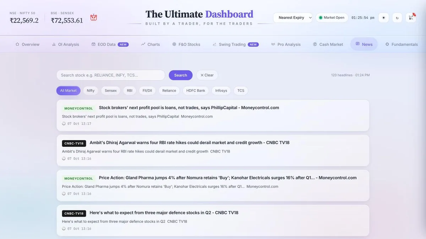Select the F&O Stocks tab
Image resolution: width=426 pixels, height=239 pixels.
click(186, 44)
